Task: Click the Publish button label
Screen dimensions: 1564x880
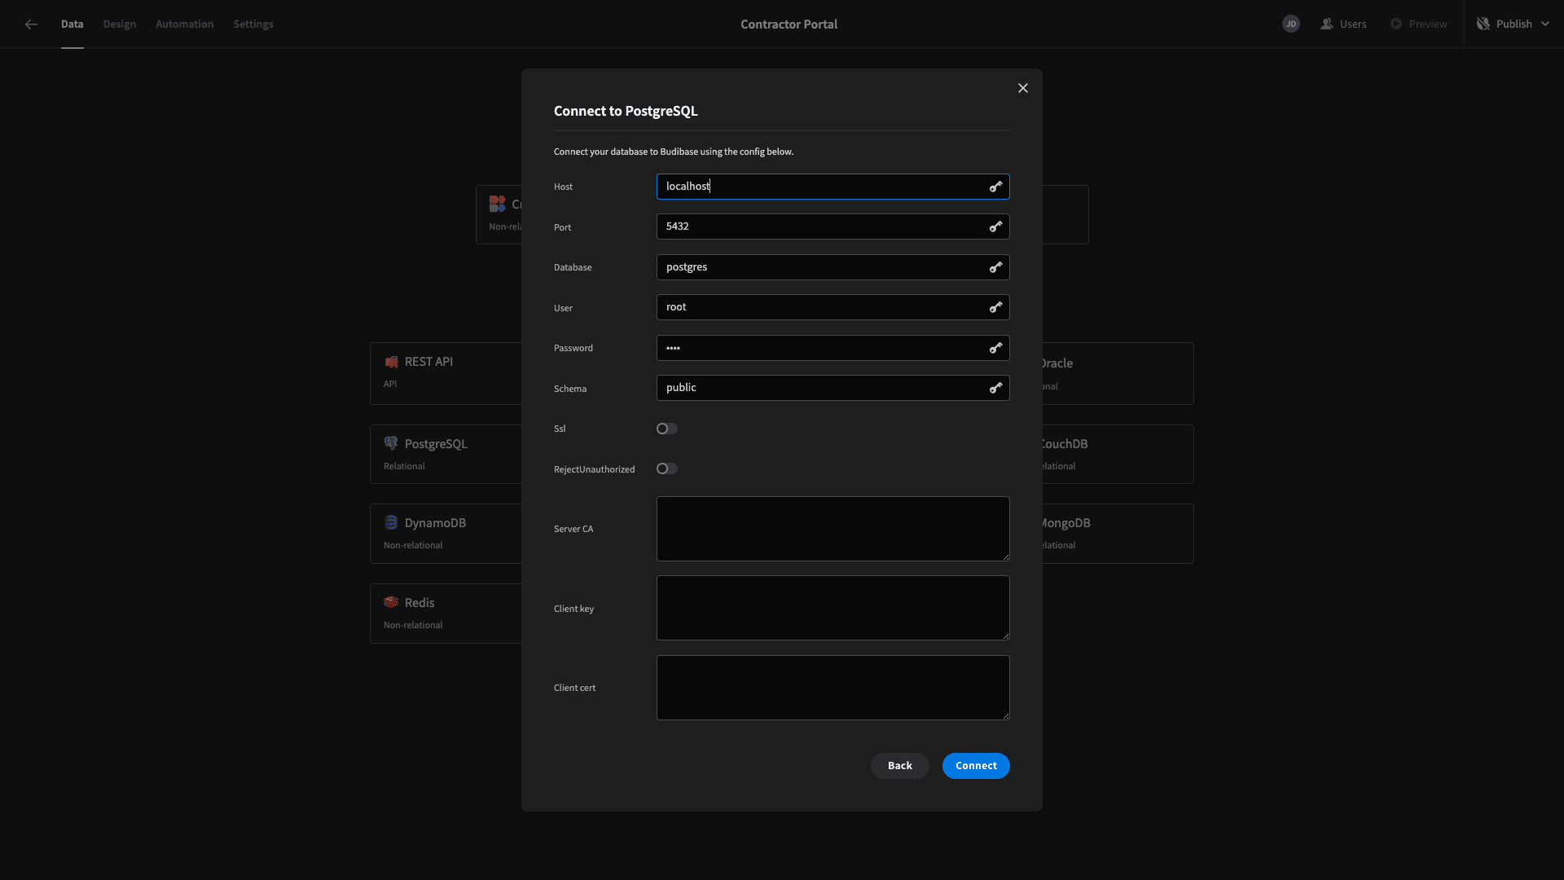Action: click(1514, 24)
